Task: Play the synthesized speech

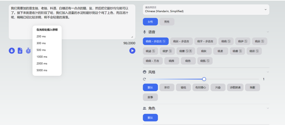Action: pos(132,50)
